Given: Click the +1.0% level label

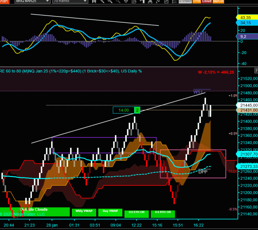Looking at the screenshot, I should pos(233,96).
